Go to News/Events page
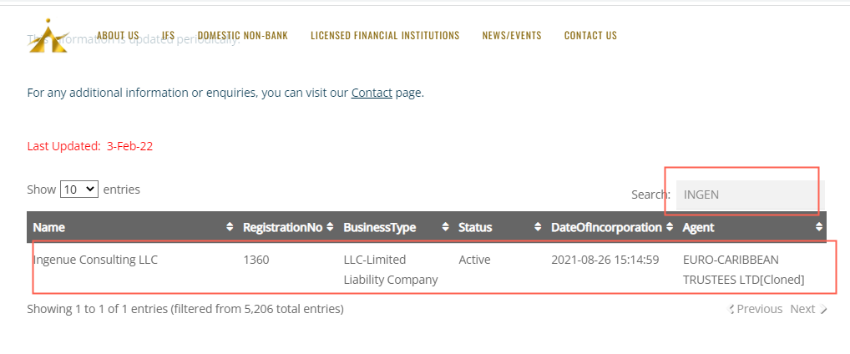This screenshot has width=850, height=354. pos(512,36)
